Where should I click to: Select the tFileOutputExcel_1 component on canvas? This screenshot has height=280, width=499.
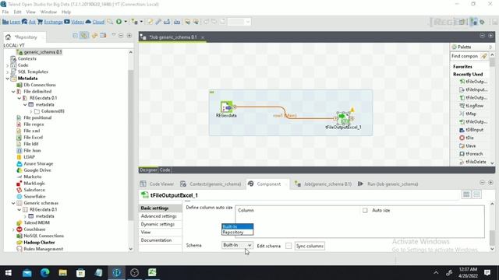tap(343, 118)
